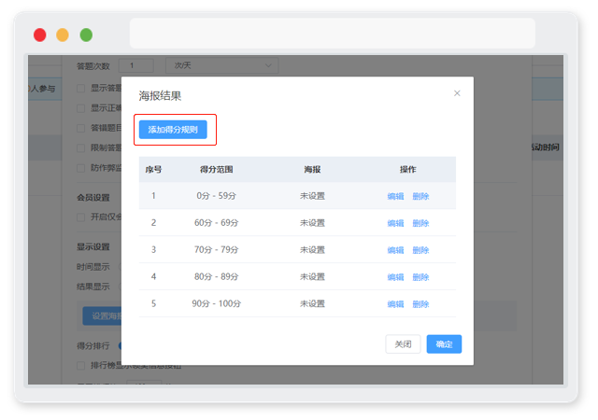Click the 海报 column header
Viewport: 598px width, 420px height.
point(312,170)
